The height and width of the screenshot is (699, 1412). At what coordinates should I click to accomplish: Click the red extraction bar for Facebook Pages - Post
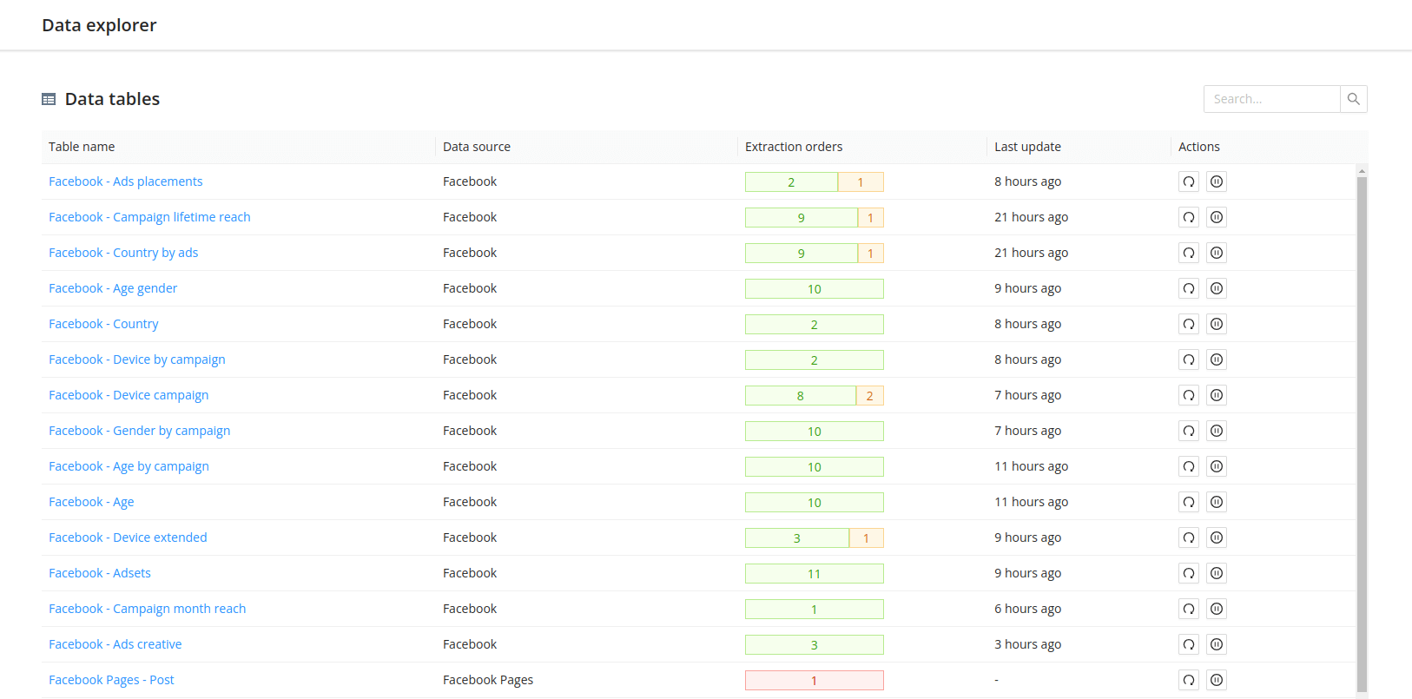coord(814,681)
